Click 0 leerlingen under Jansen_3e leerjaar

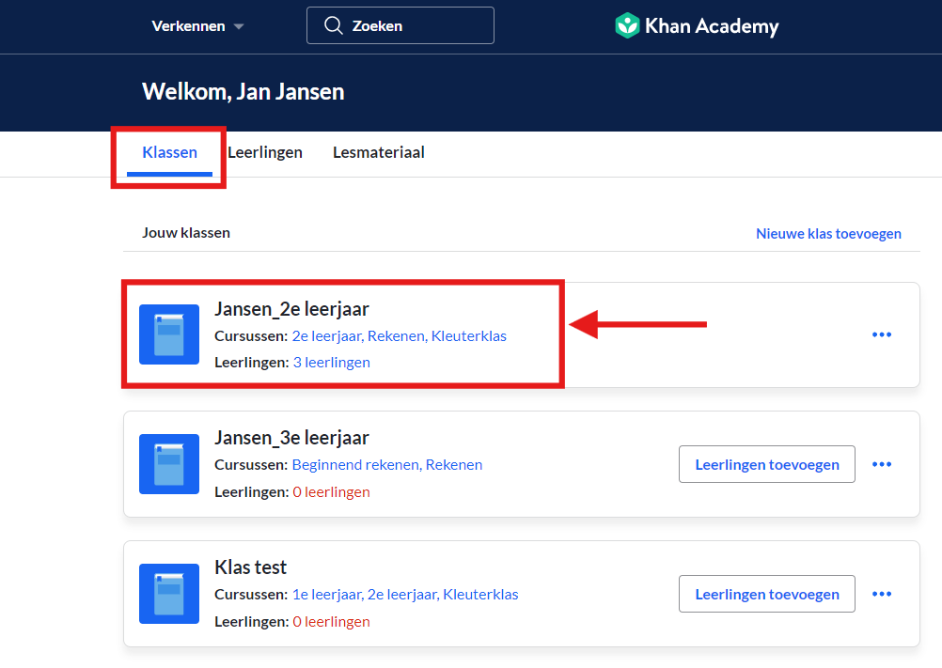click(331, 492)
